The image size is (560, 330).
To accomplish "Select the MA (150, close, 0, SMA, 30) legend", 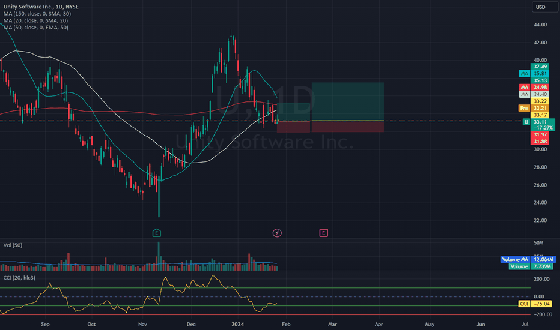I will (x=37, y=14).
